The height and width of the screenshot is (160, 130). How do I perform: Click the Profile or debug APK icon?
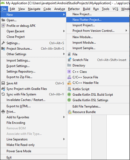click(x=3, y=26)
